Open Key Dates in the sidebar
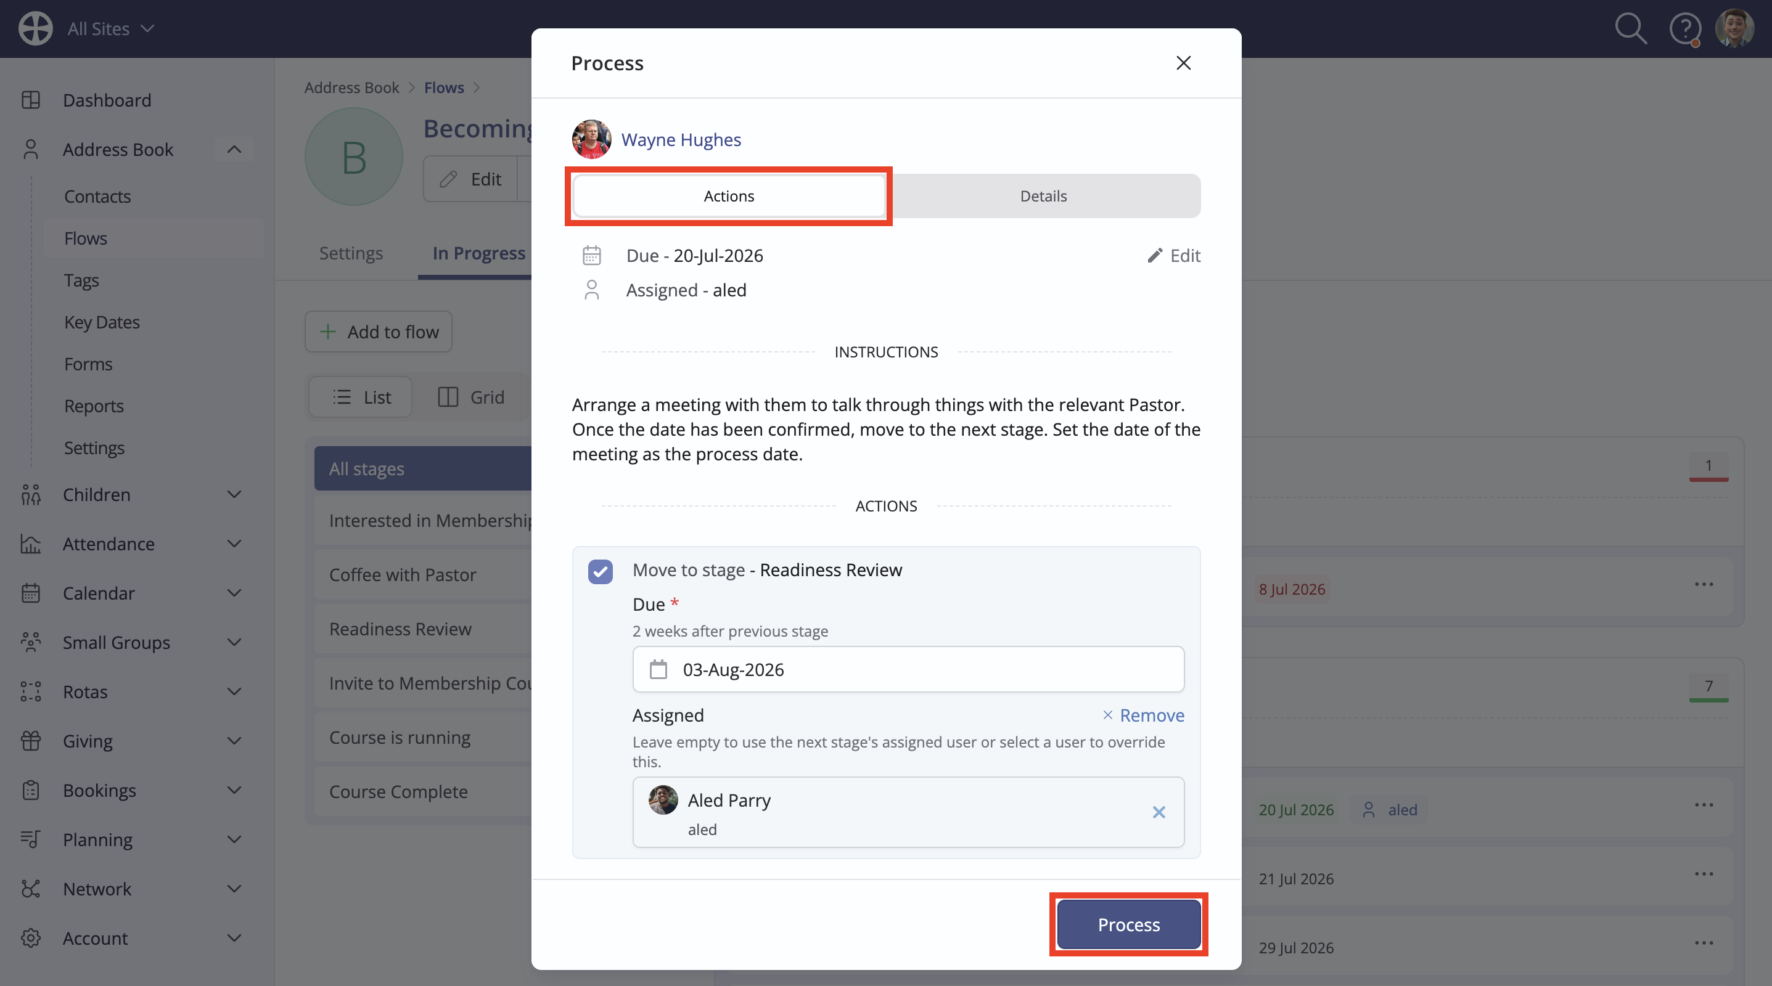Viewport: 1772px width, 986px height. point(102,322)
